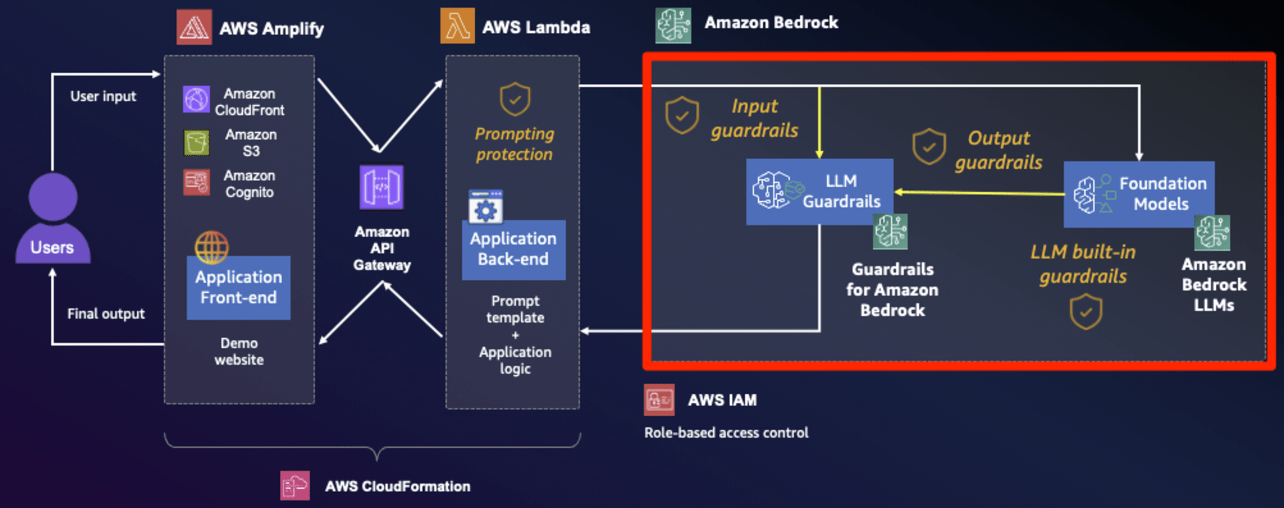This screenshot has width=1284, height=508.
Task: Click the 'User input' label
Action: (103, 96)
